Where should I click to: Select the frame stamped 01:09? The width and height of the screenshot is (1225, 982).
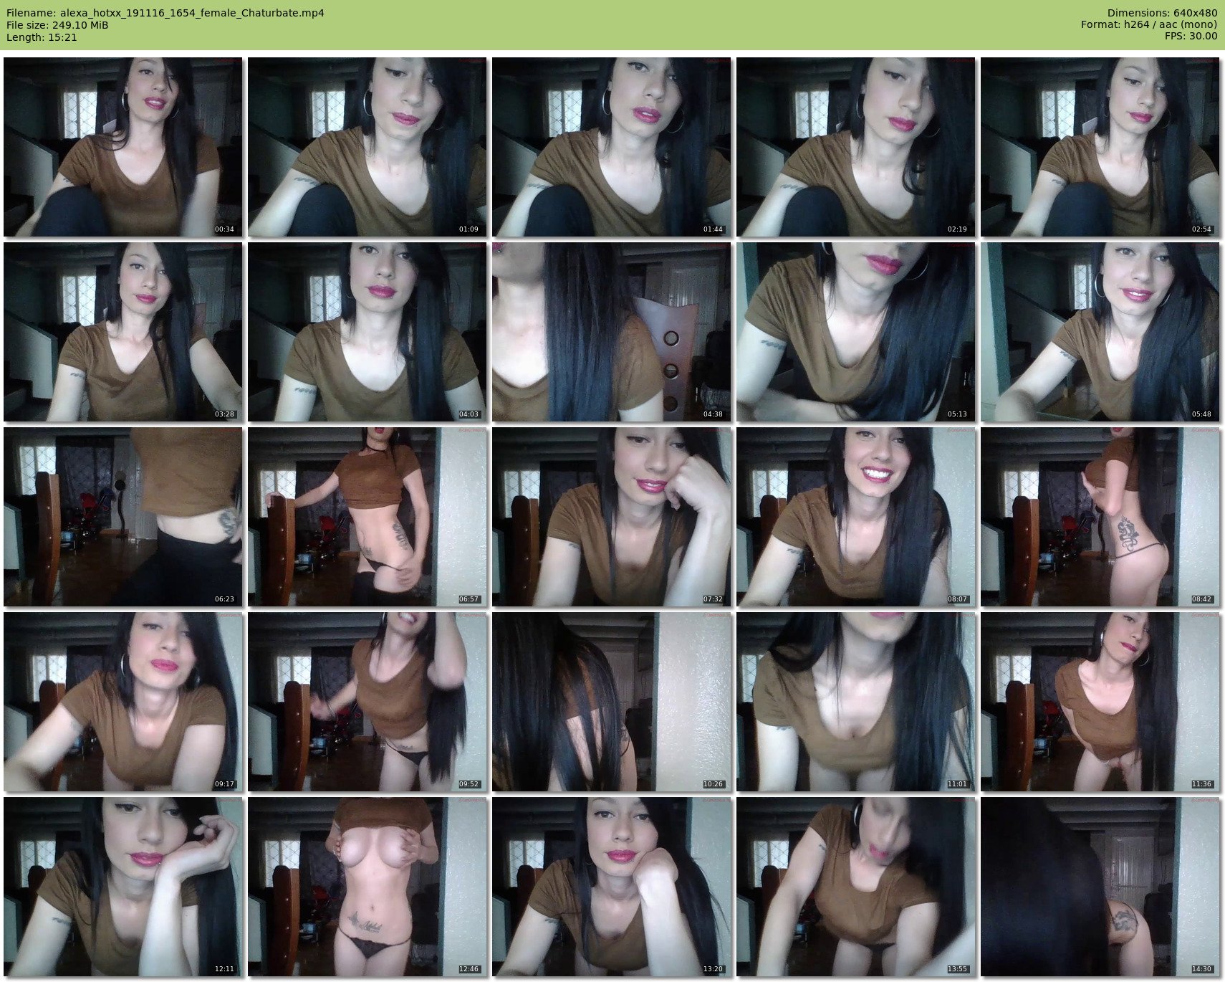[367, 147]
